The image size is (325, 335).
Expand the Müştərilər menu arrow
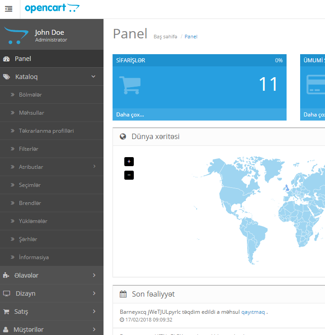point(94,329)
